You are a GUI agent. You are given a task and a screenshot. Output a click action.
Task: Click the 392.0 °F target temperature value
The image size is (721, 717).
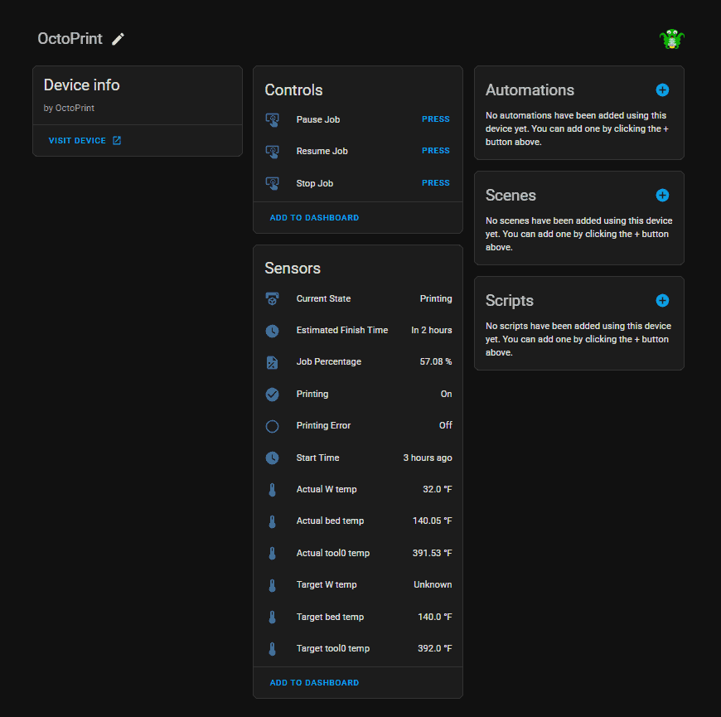pos(434,649)
